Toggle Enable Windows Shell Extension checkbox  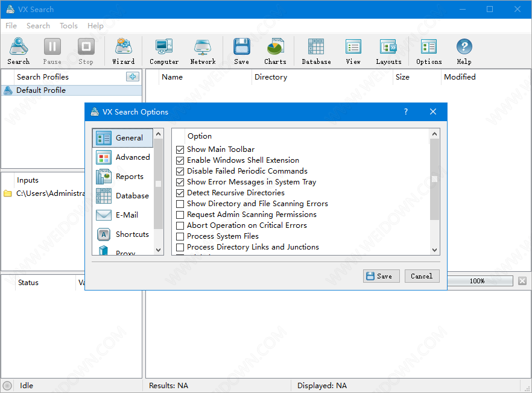pos(180,160)
